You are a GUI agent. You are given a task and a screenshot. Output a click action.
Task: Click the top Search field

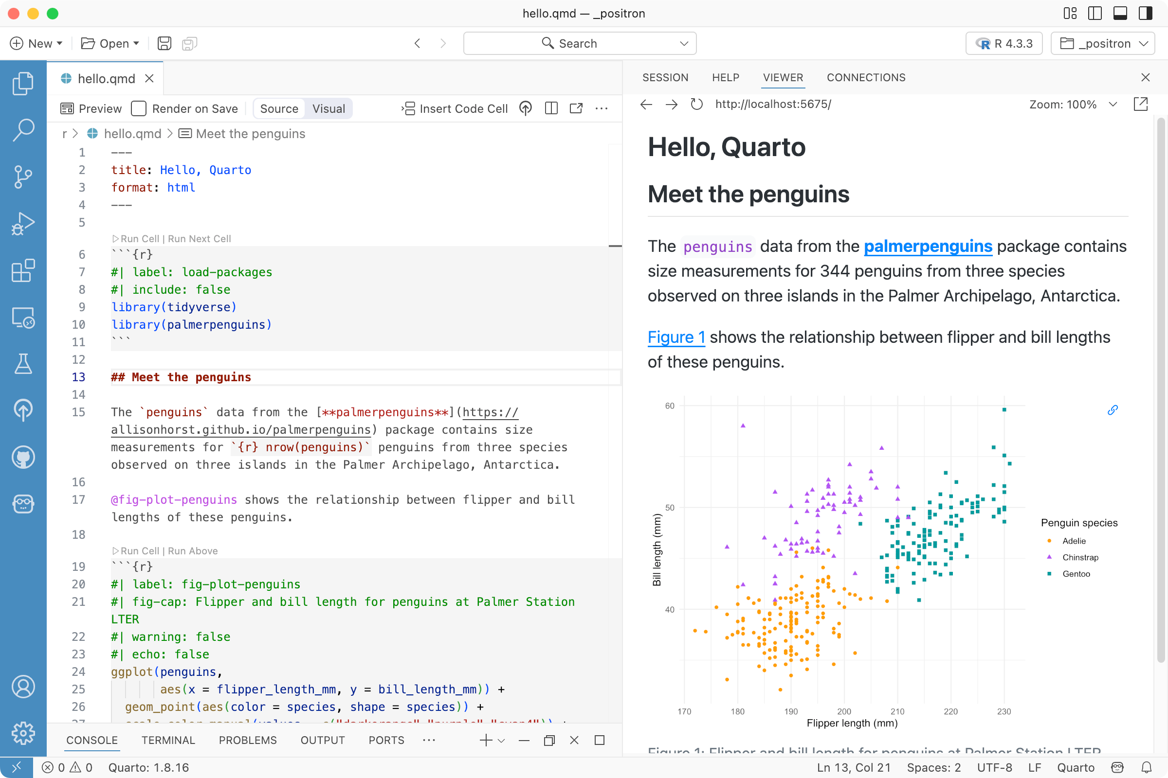579,44
